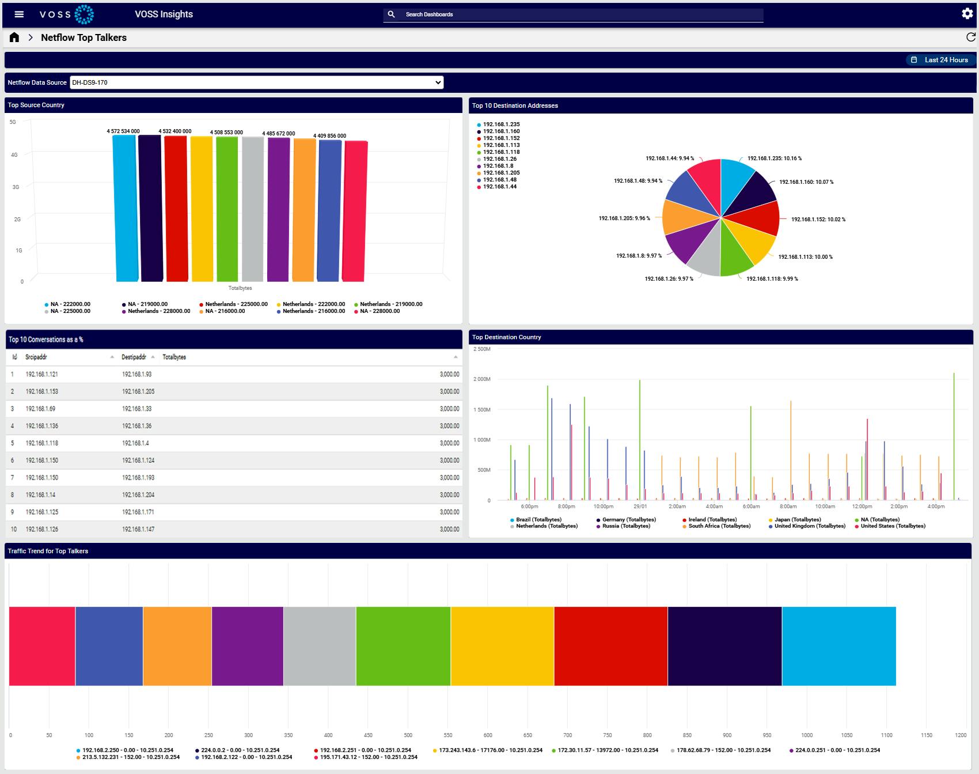Screen dimensions: 979x774
Task: Toggle South Africa (Totalbytes) legend series
Action: [716, 526]
